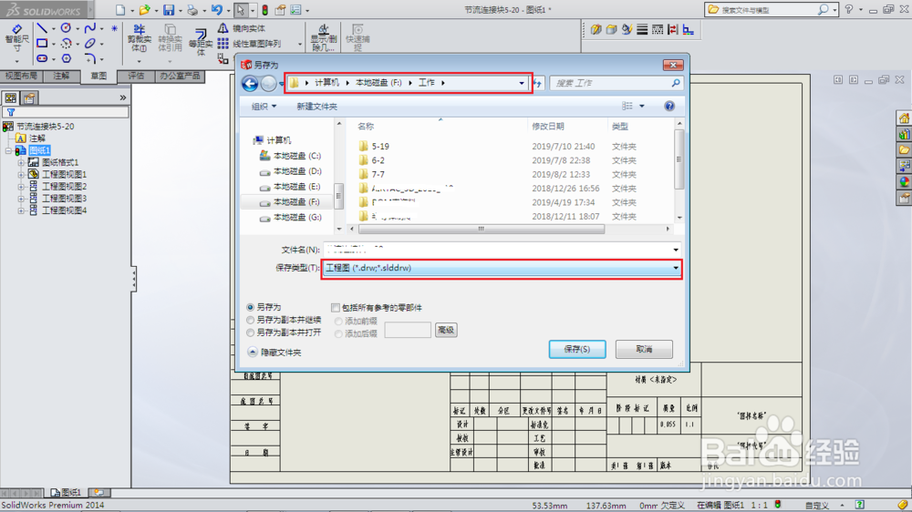Click Display/Delete Relations (显示/删除几何关系)
The height and width of the screenshot is (512, 912).
[x=324, y=37]
